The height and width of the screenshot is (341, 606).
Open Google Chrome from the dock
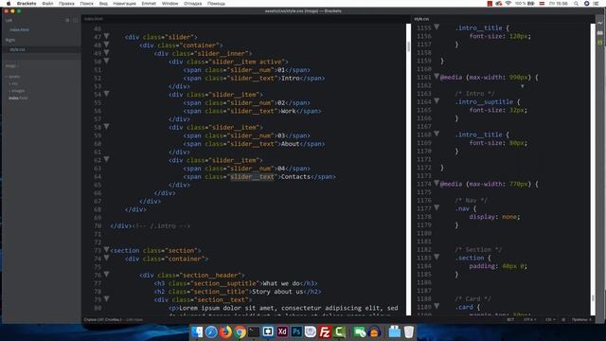(x=240, y=332)
